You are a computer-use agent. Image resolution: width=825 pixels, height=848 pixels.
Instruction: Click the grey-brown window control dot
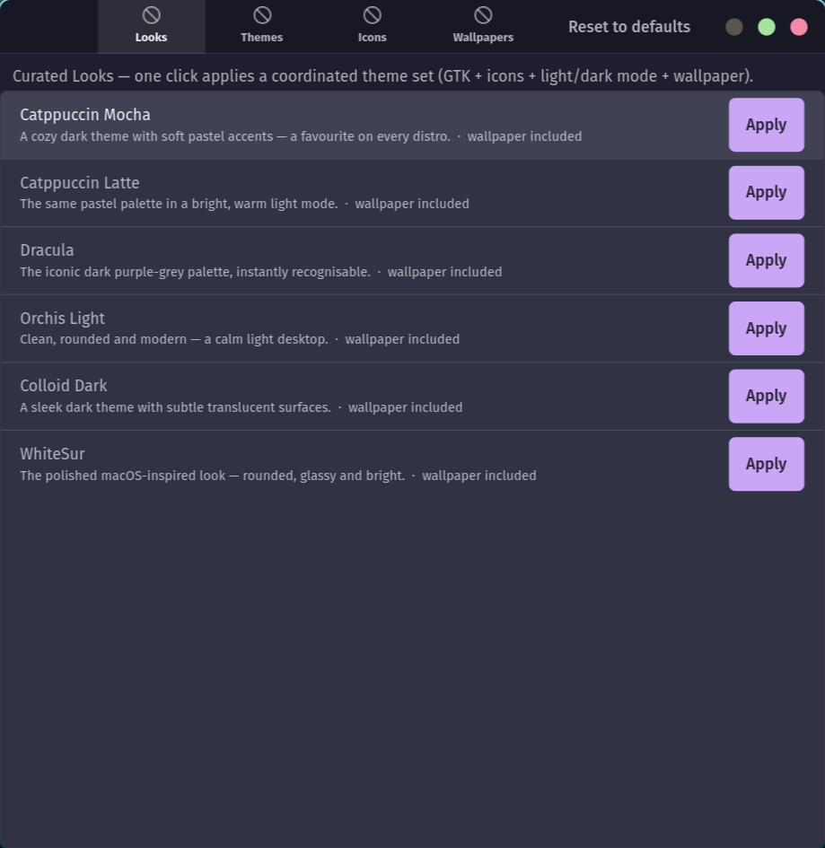734,27
